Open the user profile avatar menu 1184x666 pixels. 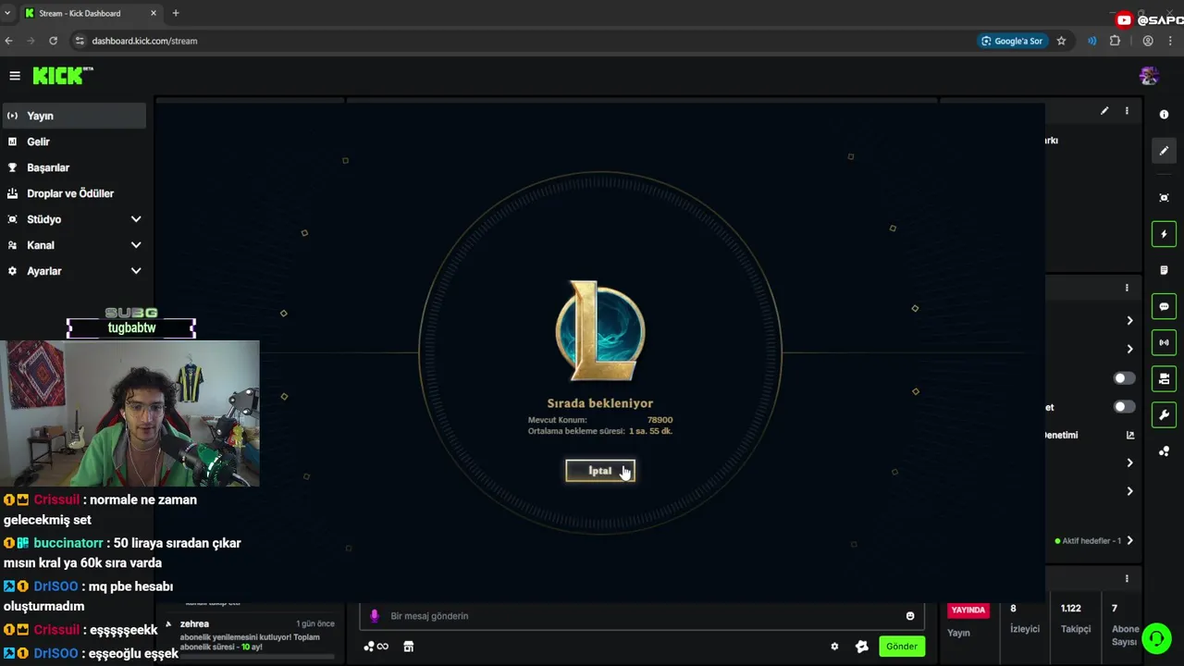tap(1149, 76)
